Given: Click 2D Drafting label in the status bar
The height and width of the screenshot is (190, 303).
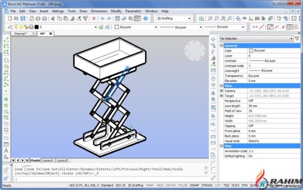Looking at the screenshot, I should pos(135,185).
